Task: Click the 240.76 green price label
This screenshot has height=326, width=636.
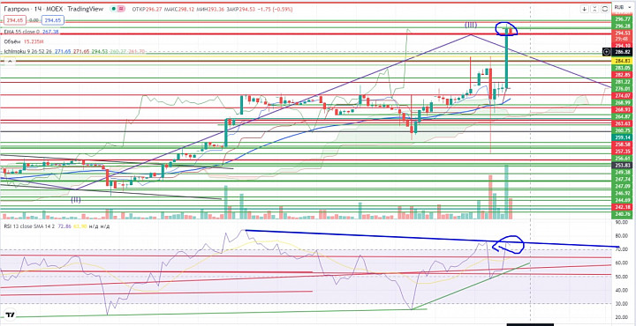Action: pos(622,214)
